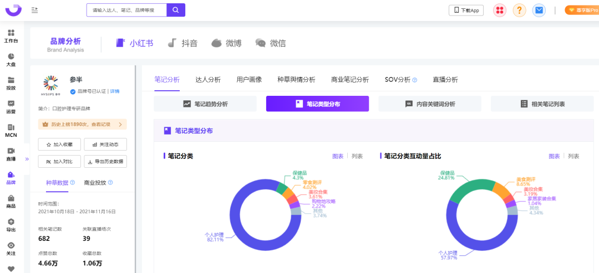This screenshot has height=273, width=599.
Task: Click 保健品 24.81% label in 互动量占比 chart
Action: (446, 176)
